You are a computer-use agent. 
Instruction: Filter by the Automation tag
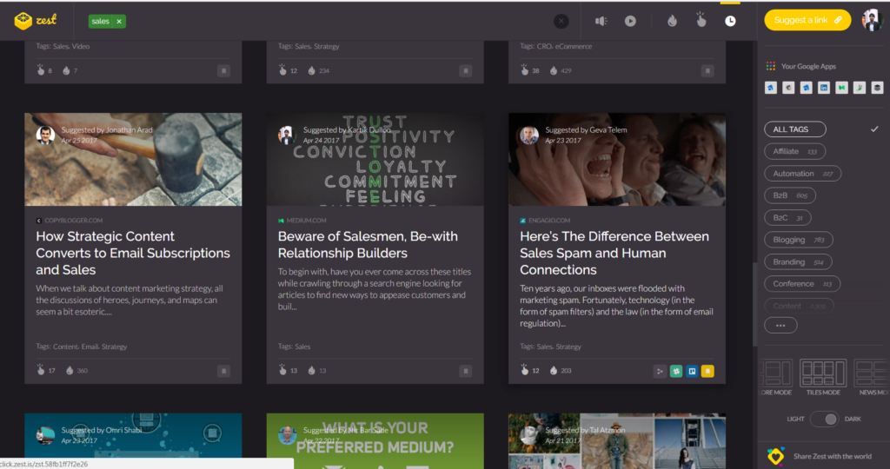point(802,174)
